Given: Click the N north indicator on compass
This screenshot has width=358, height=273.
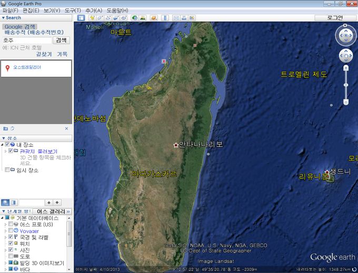Looking at the screenshot, I should pos(345,25).
